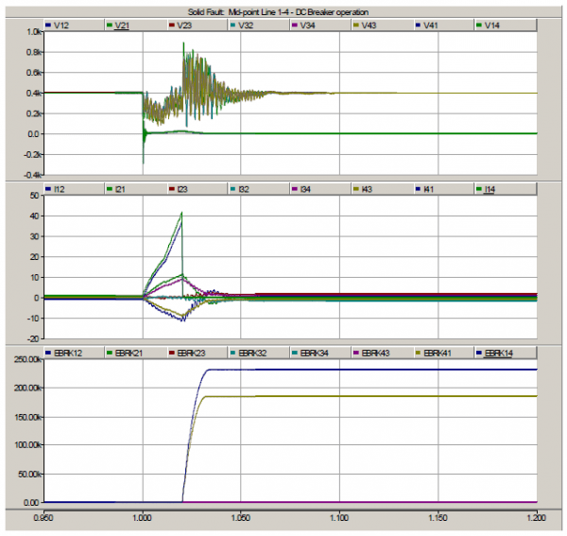
Task: Pick EBRK41 breaker energy legend
Action: pyautogui.click(x=444, y=353)
